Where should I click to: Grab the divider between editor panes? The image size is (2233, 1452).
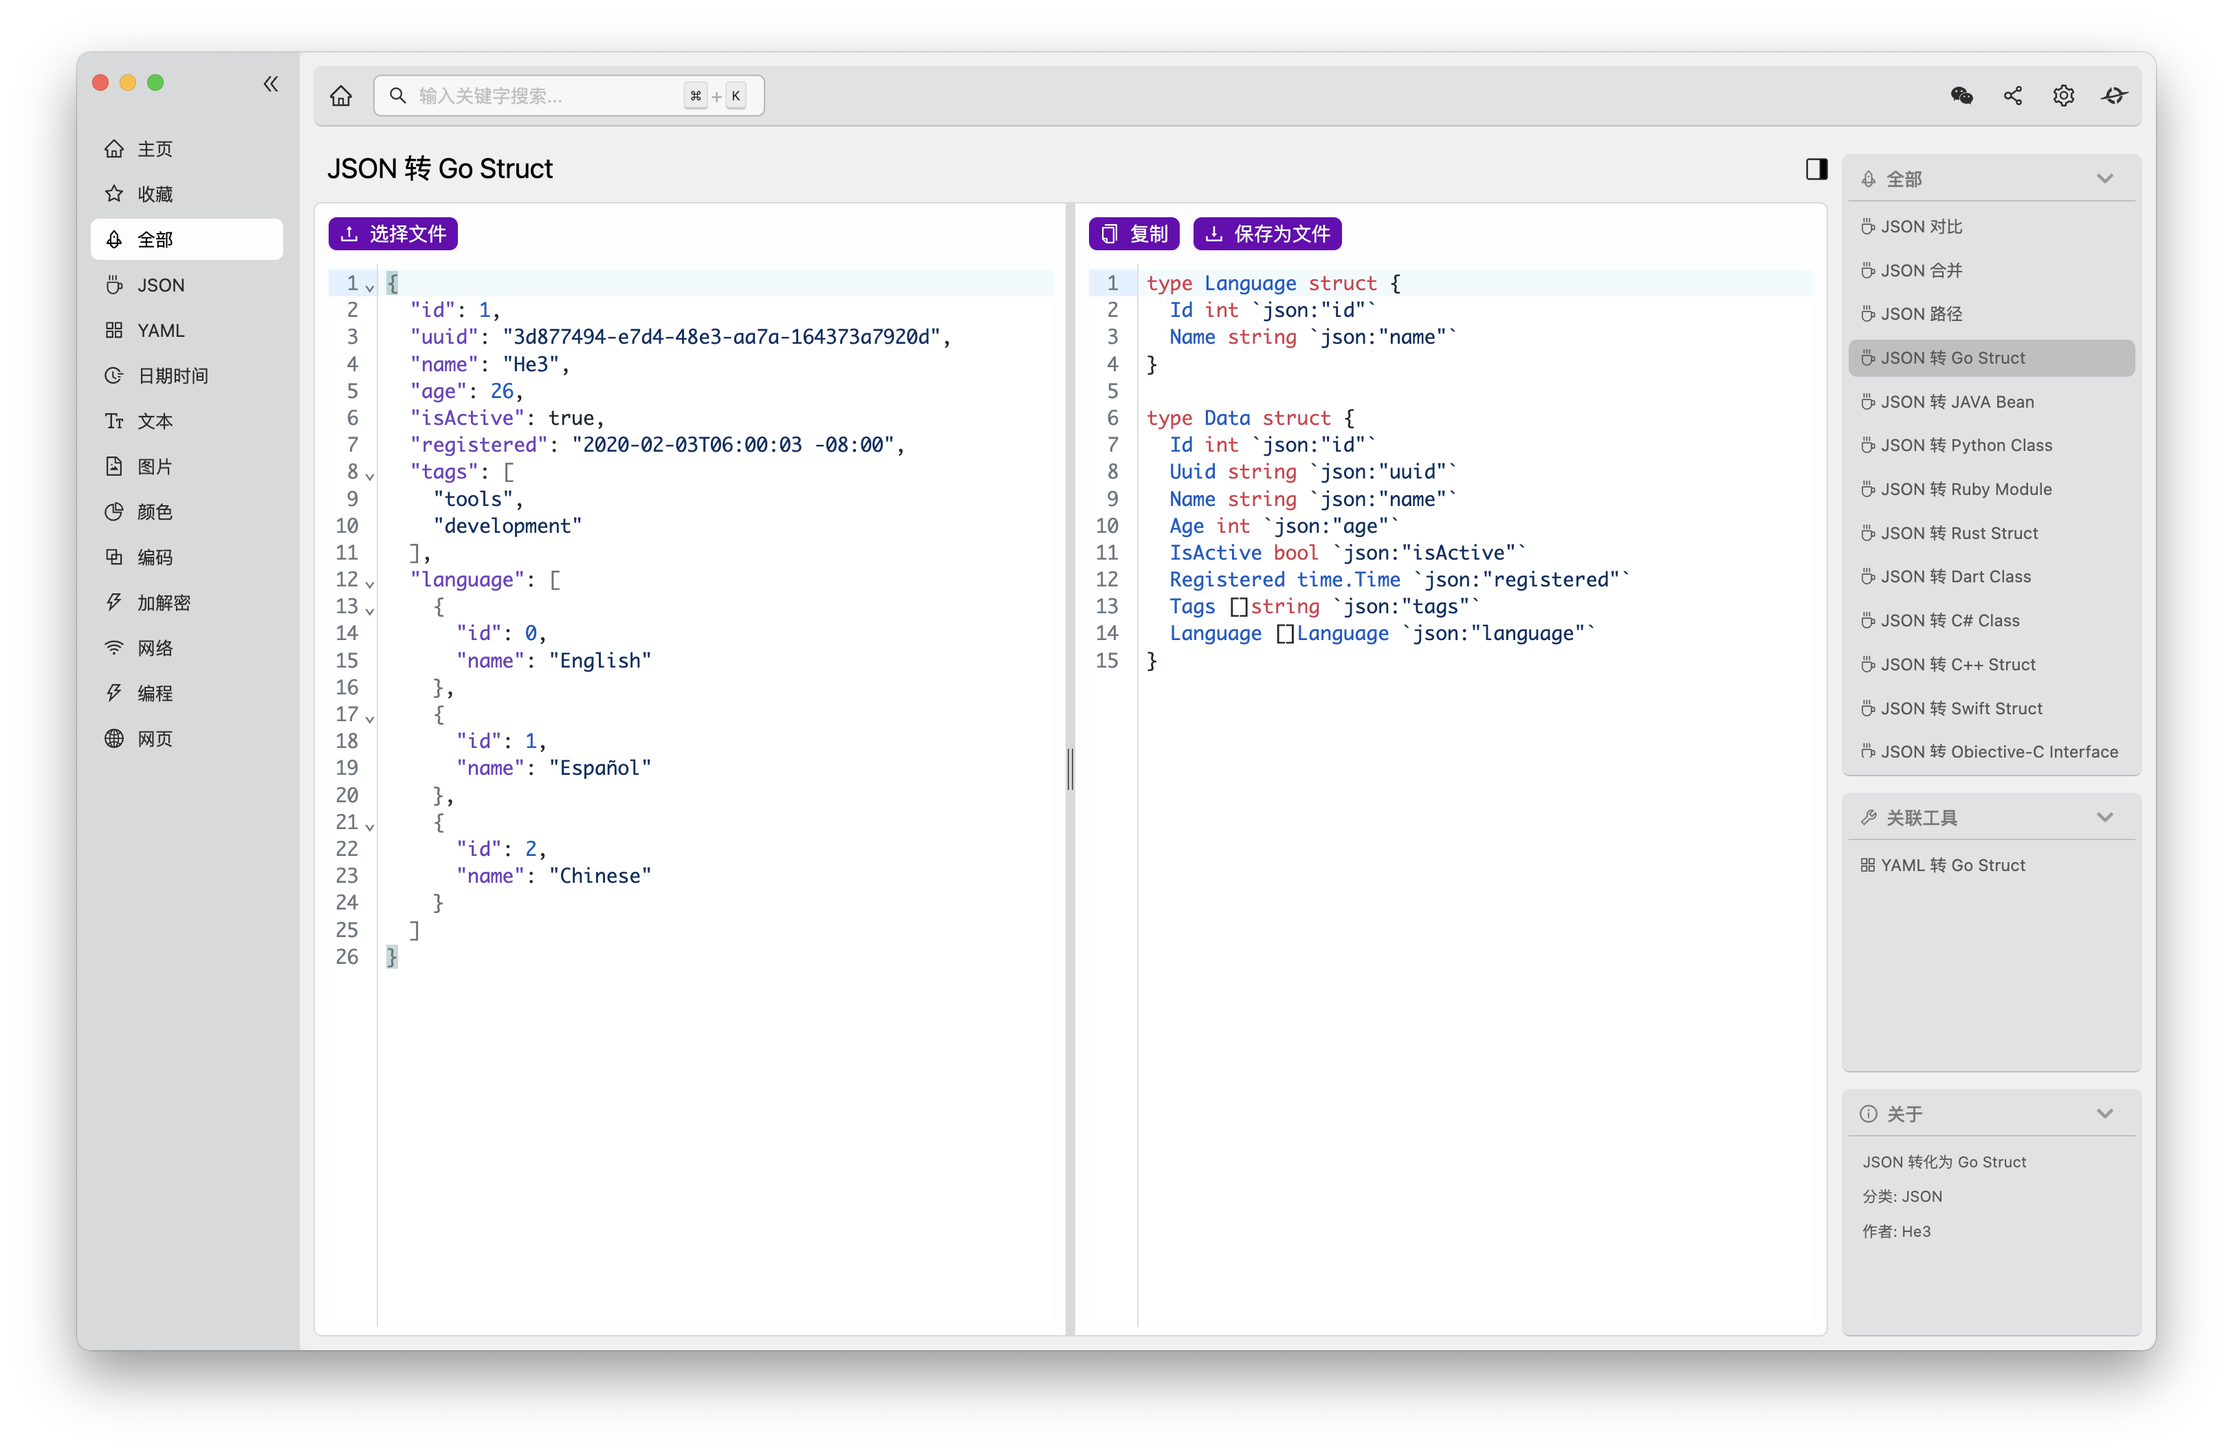click(1070, 769)
